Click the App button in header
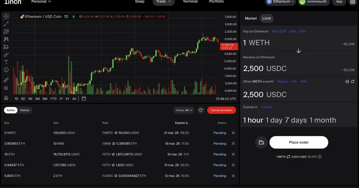This screenshot has height=188, width=359. click(339, 2)
